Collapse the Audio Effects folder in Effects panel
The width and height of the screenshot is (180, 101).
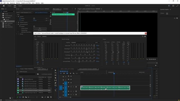coord(2,17)
